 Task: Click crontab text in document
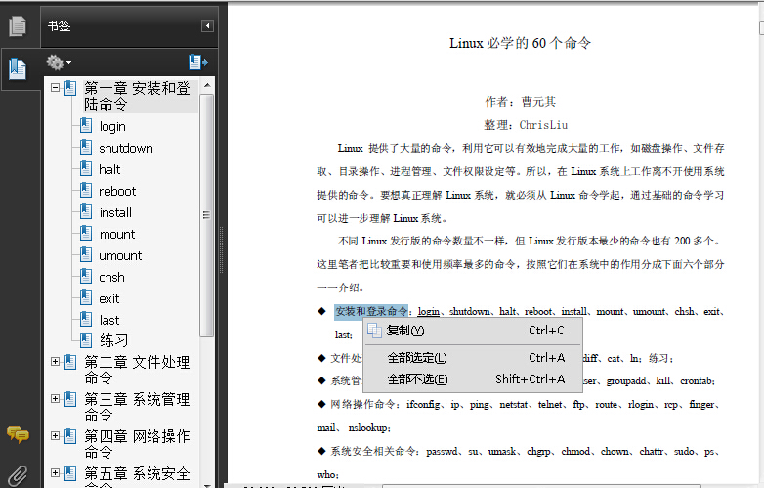click(697, 381)
